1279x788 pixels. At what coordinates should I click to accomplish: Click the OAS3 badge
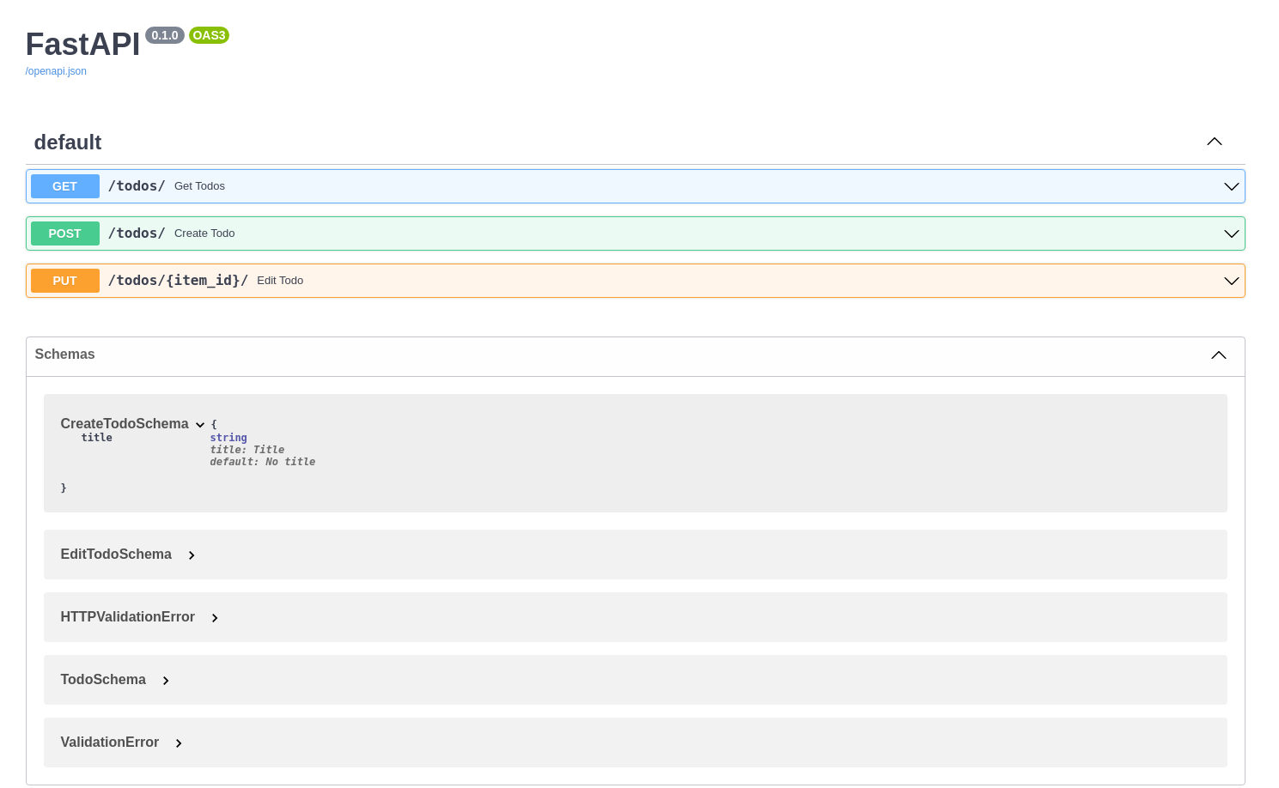pos(209,35)
